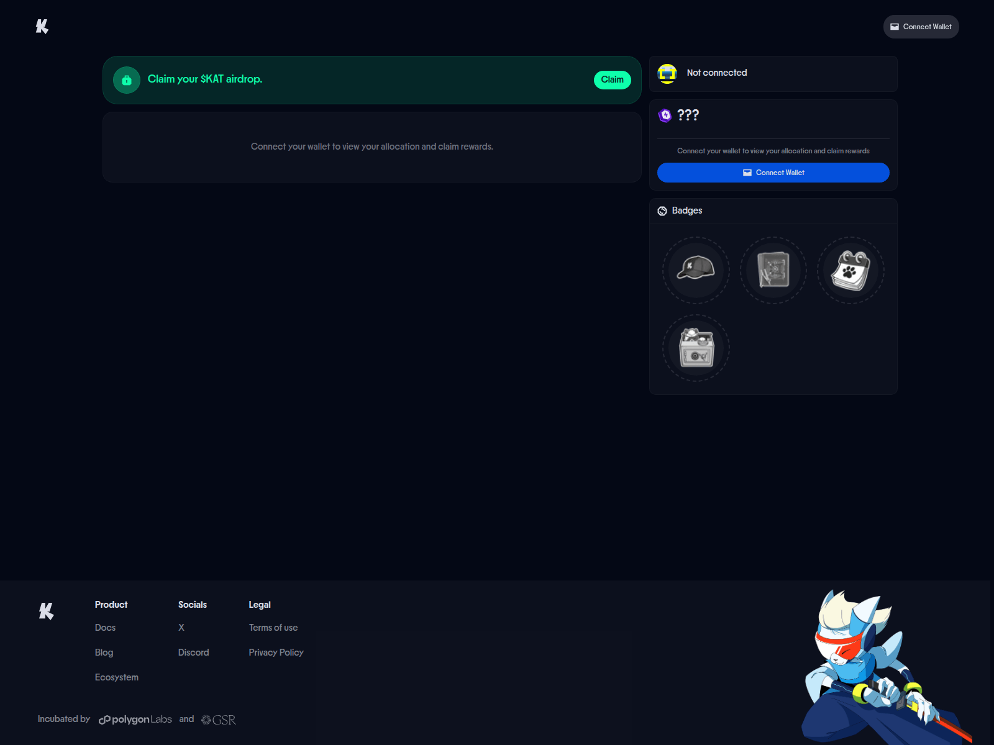Click the Polygon Labs logo

tap(135, 720)
